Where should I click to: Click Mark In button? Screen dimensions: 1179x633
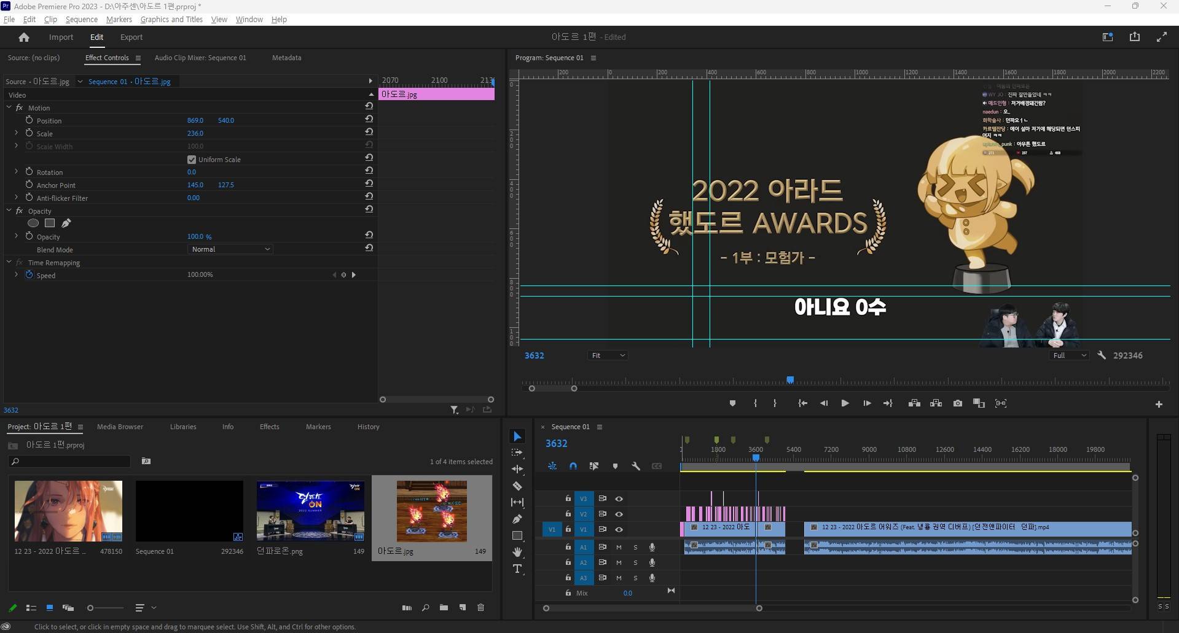click(755, 403)
